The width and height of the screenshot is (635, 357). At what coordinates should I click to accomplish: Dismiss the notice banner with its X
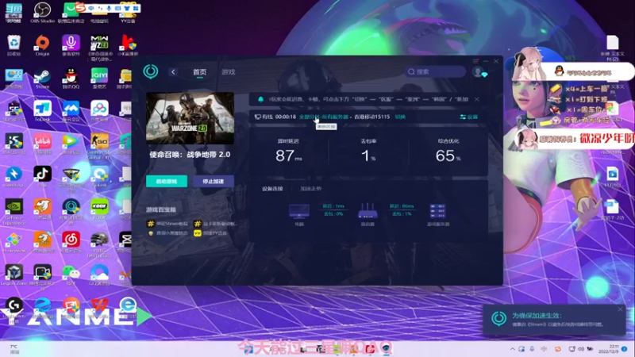point(477,99)
